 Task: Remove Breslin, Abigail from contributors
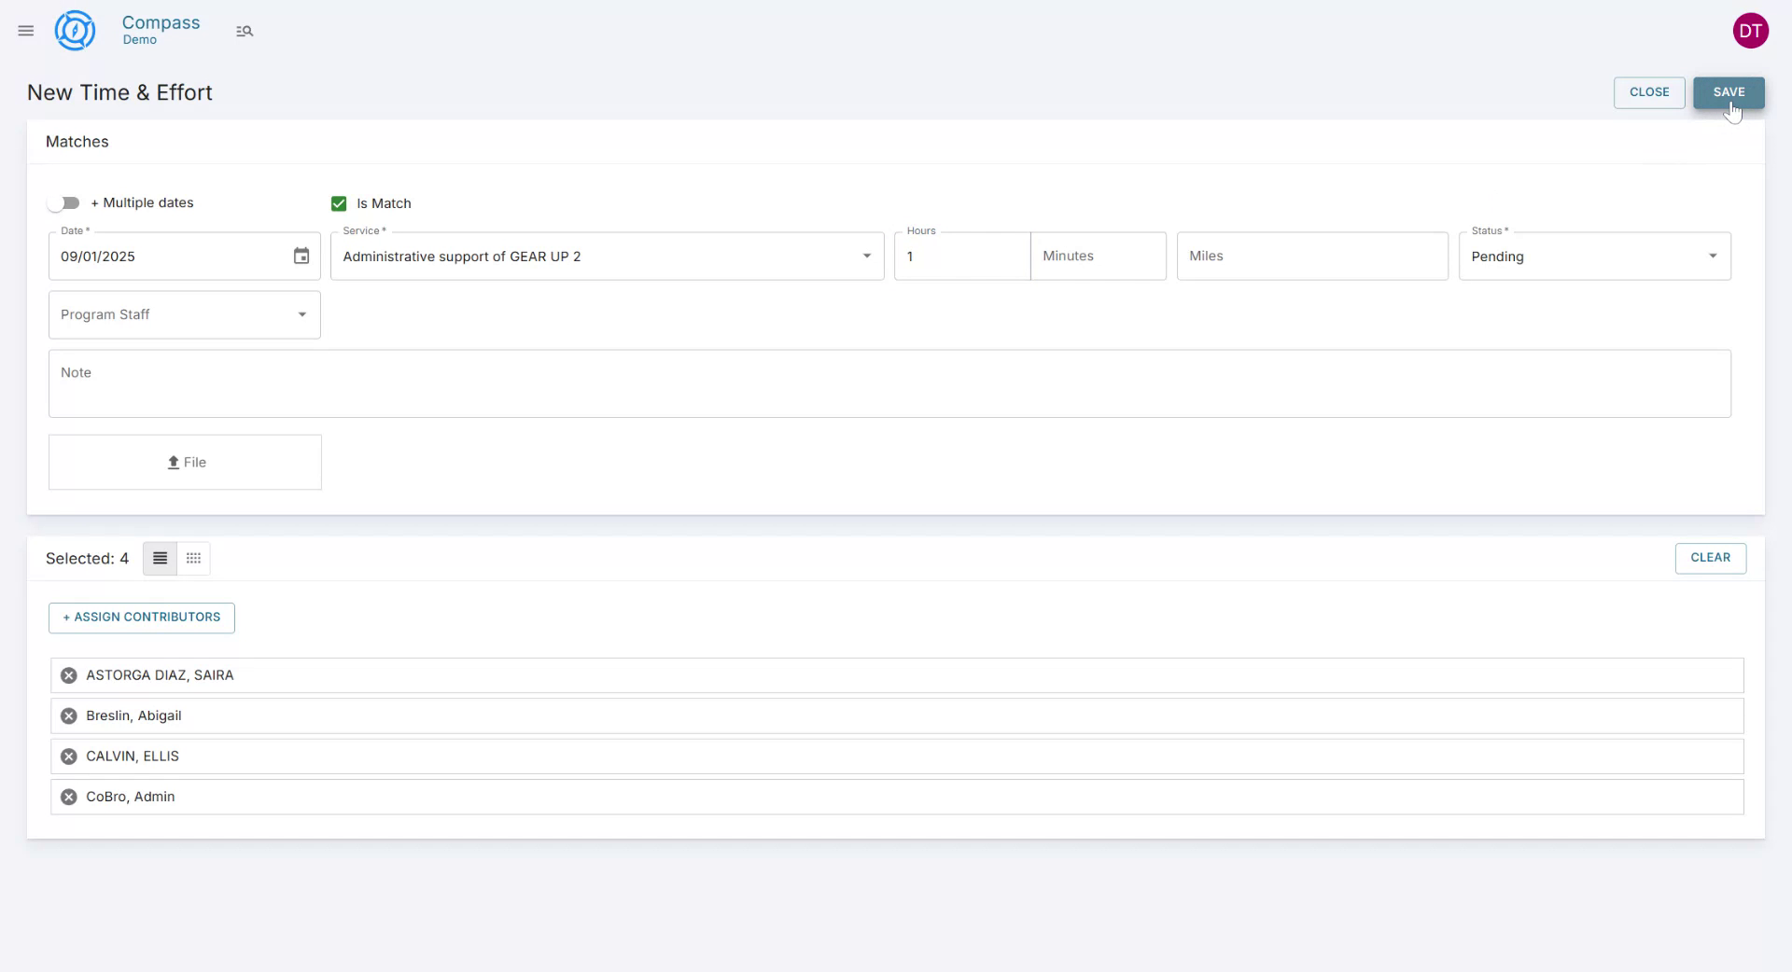[67, 715]
